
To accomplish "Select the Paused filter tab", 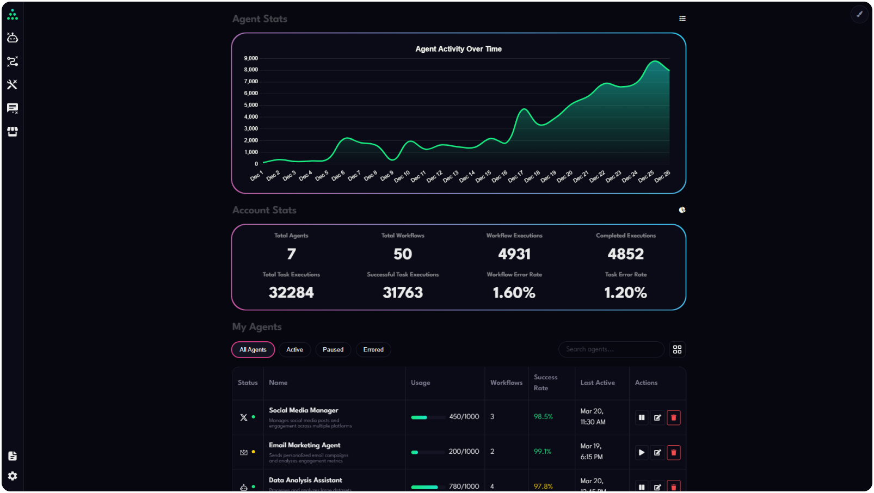I will pos(333,350).
